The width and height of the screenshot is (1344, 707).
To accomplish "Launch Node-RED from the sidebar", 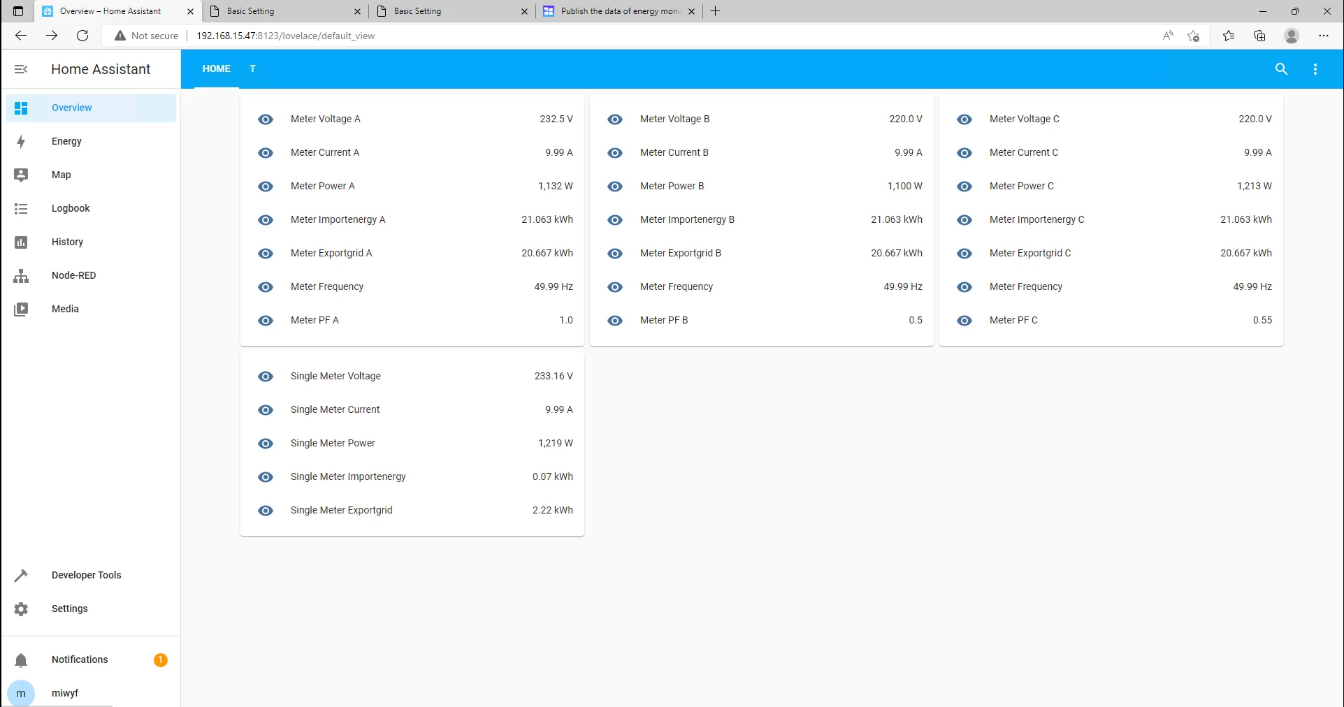I will tap(21, 276).
